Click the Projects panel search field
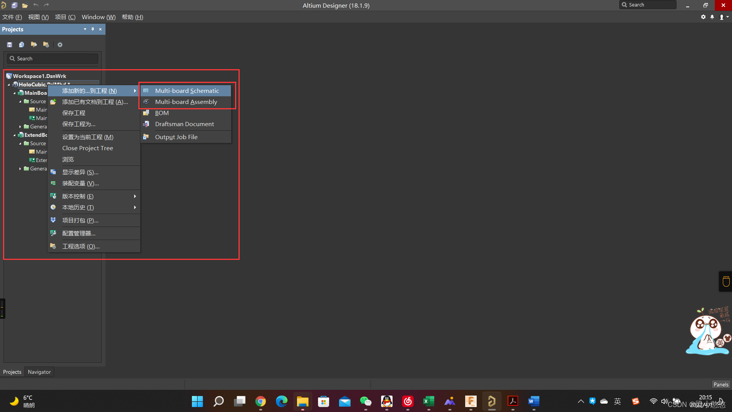This screenshot has width=732, height=412. (x=54, y=58)
